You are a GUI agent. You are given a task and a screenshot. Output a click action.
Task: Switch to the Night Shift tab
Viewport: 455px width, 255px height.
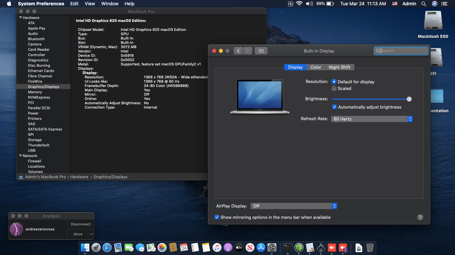click(x=339, y=67)
